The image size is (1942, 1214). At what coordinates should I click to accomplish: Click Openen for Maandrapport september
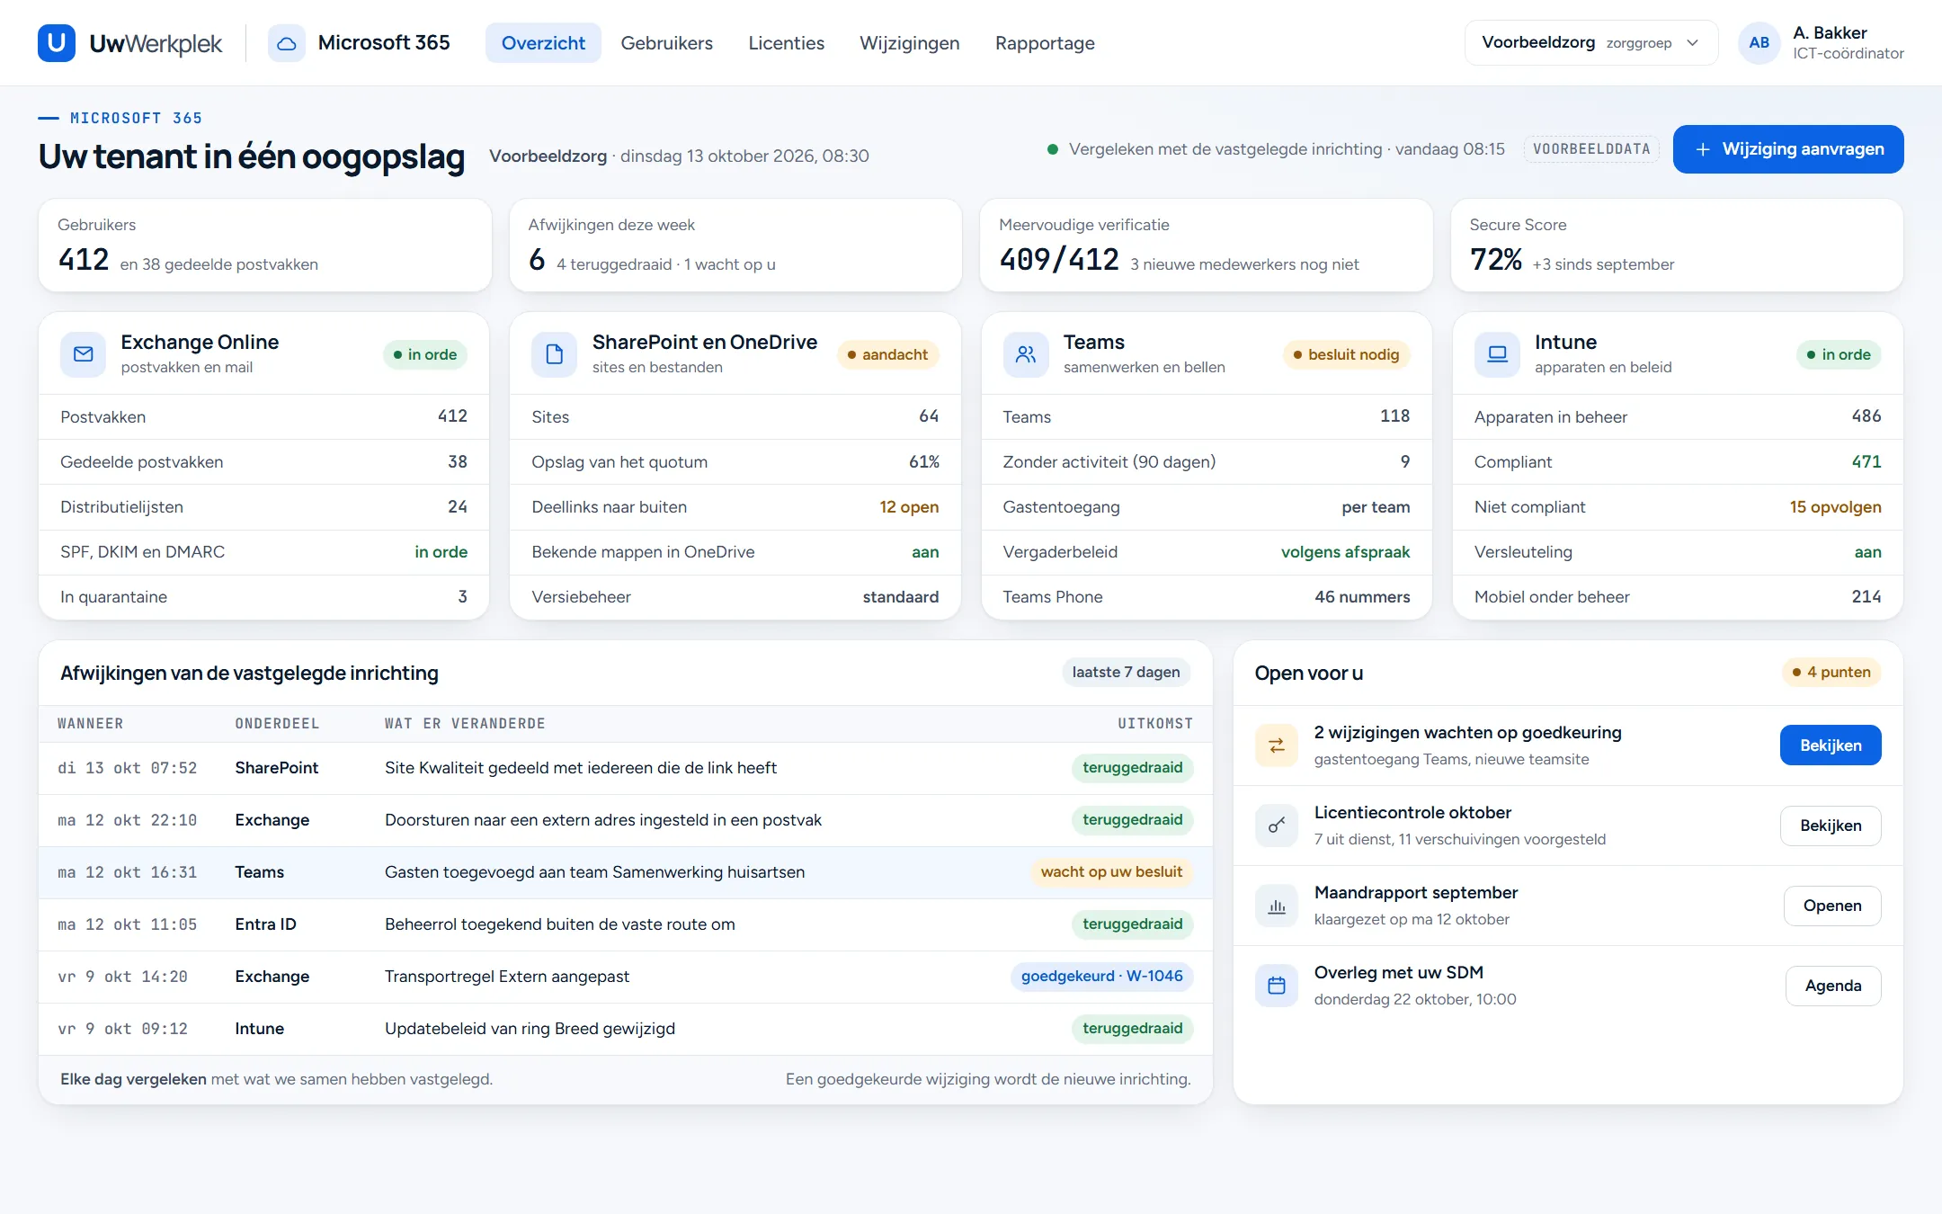click(x=1832, y=906)
